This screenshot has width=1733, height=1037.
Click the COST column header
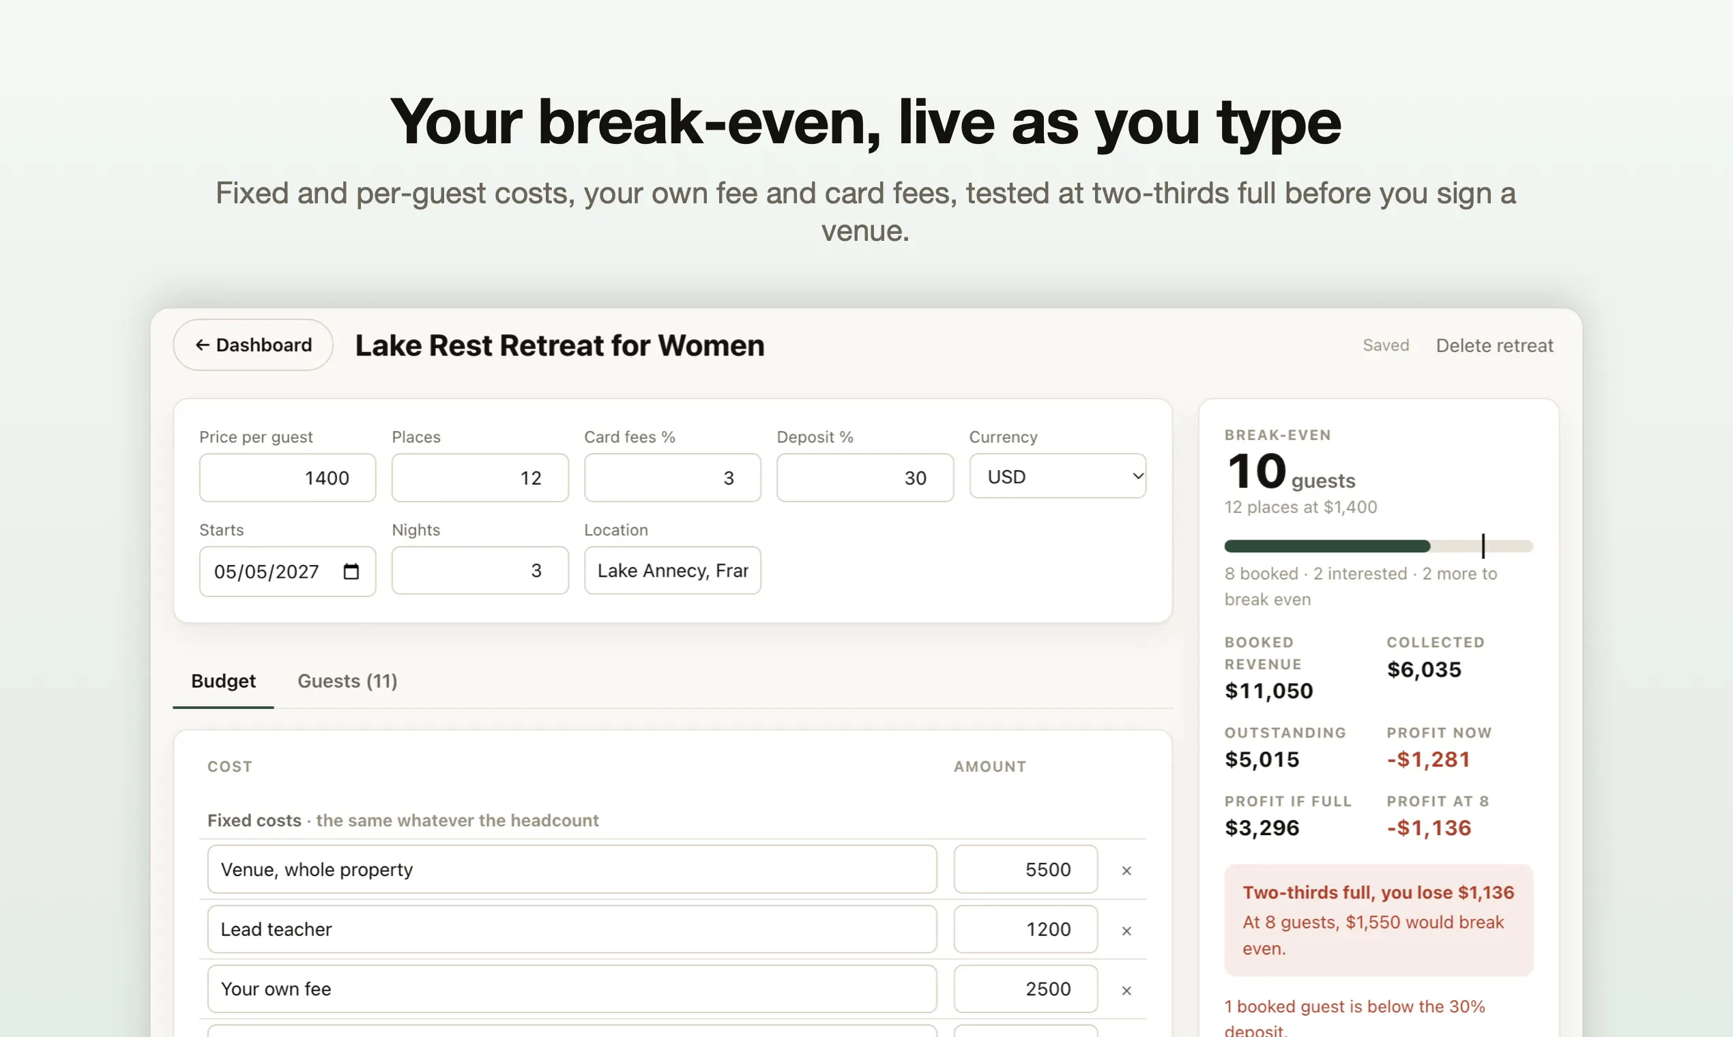tap(229, 767)
